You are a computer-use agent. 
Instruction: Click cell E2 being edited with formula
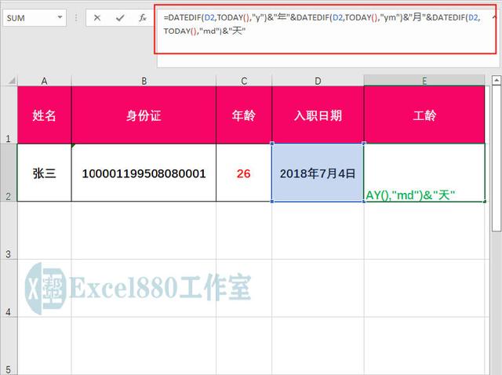[x=424, y=173]
